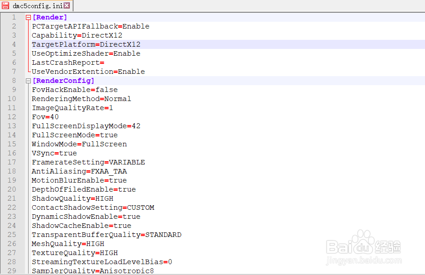Click line TransparentBufferQuality=STANDARD
The width and height of the screenshot is (425, 275).
(x=107, y=235)
